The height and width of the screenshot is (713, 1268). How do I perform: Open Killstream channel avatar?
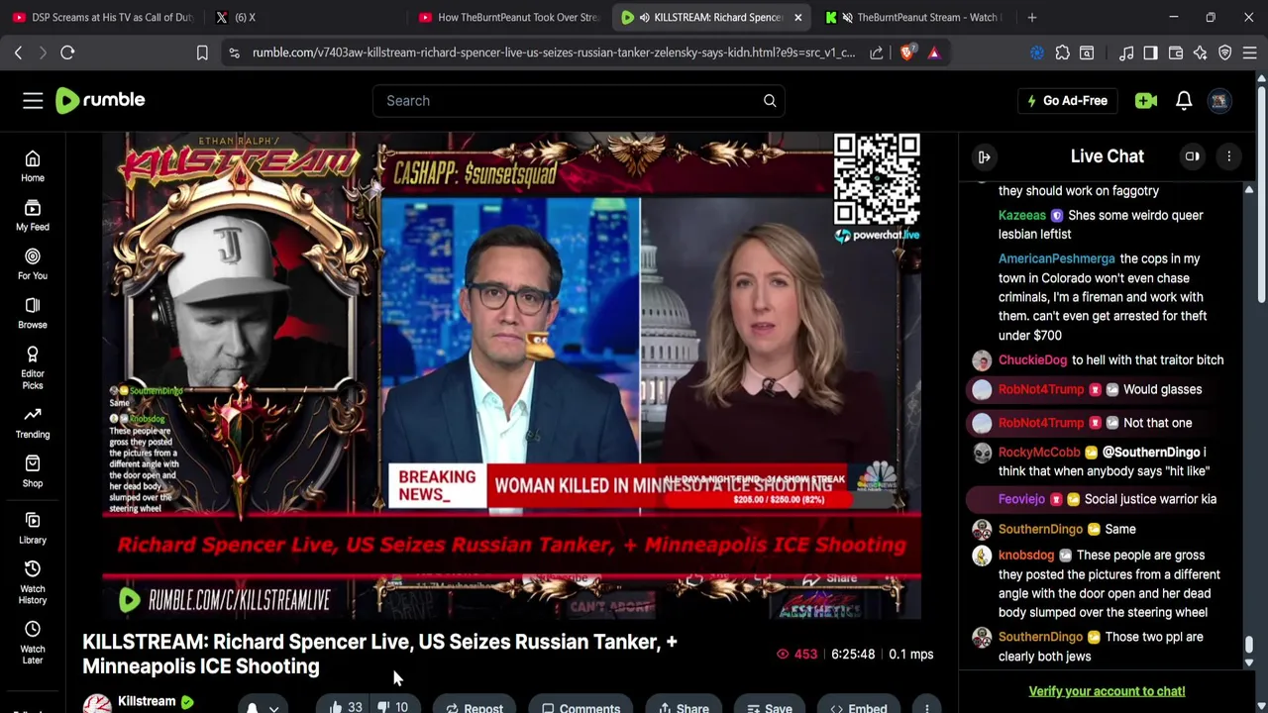pos(97,704)
